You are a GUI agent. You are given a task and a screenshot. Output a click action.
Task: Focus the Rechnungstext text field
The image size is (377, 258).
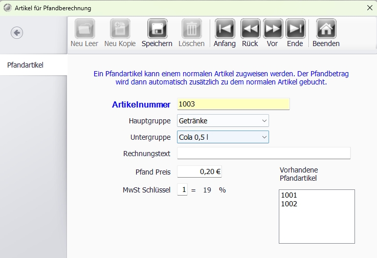pyautogui.click(x=263, y=154)
